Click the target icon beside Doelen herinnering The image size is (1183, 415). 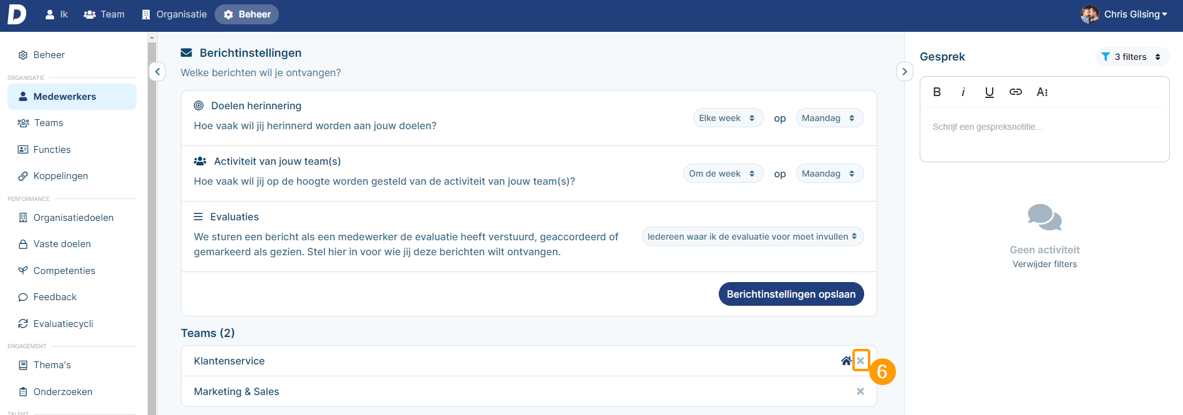coord(199,105)
